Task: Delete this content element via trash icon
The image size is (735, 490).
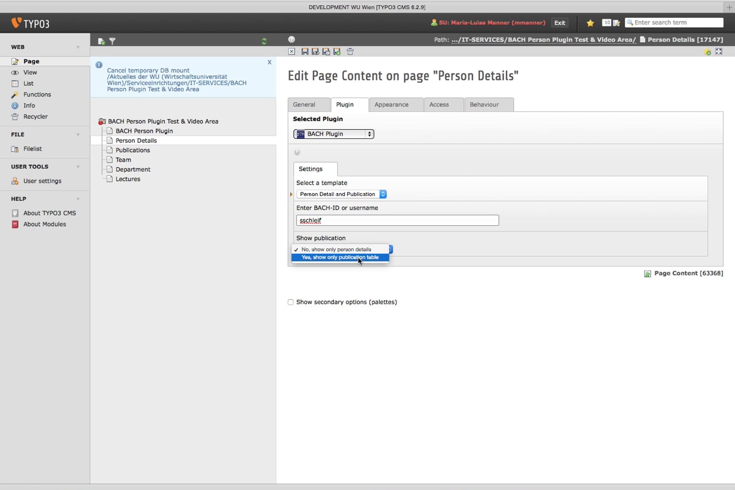Action: pos(350,52)
